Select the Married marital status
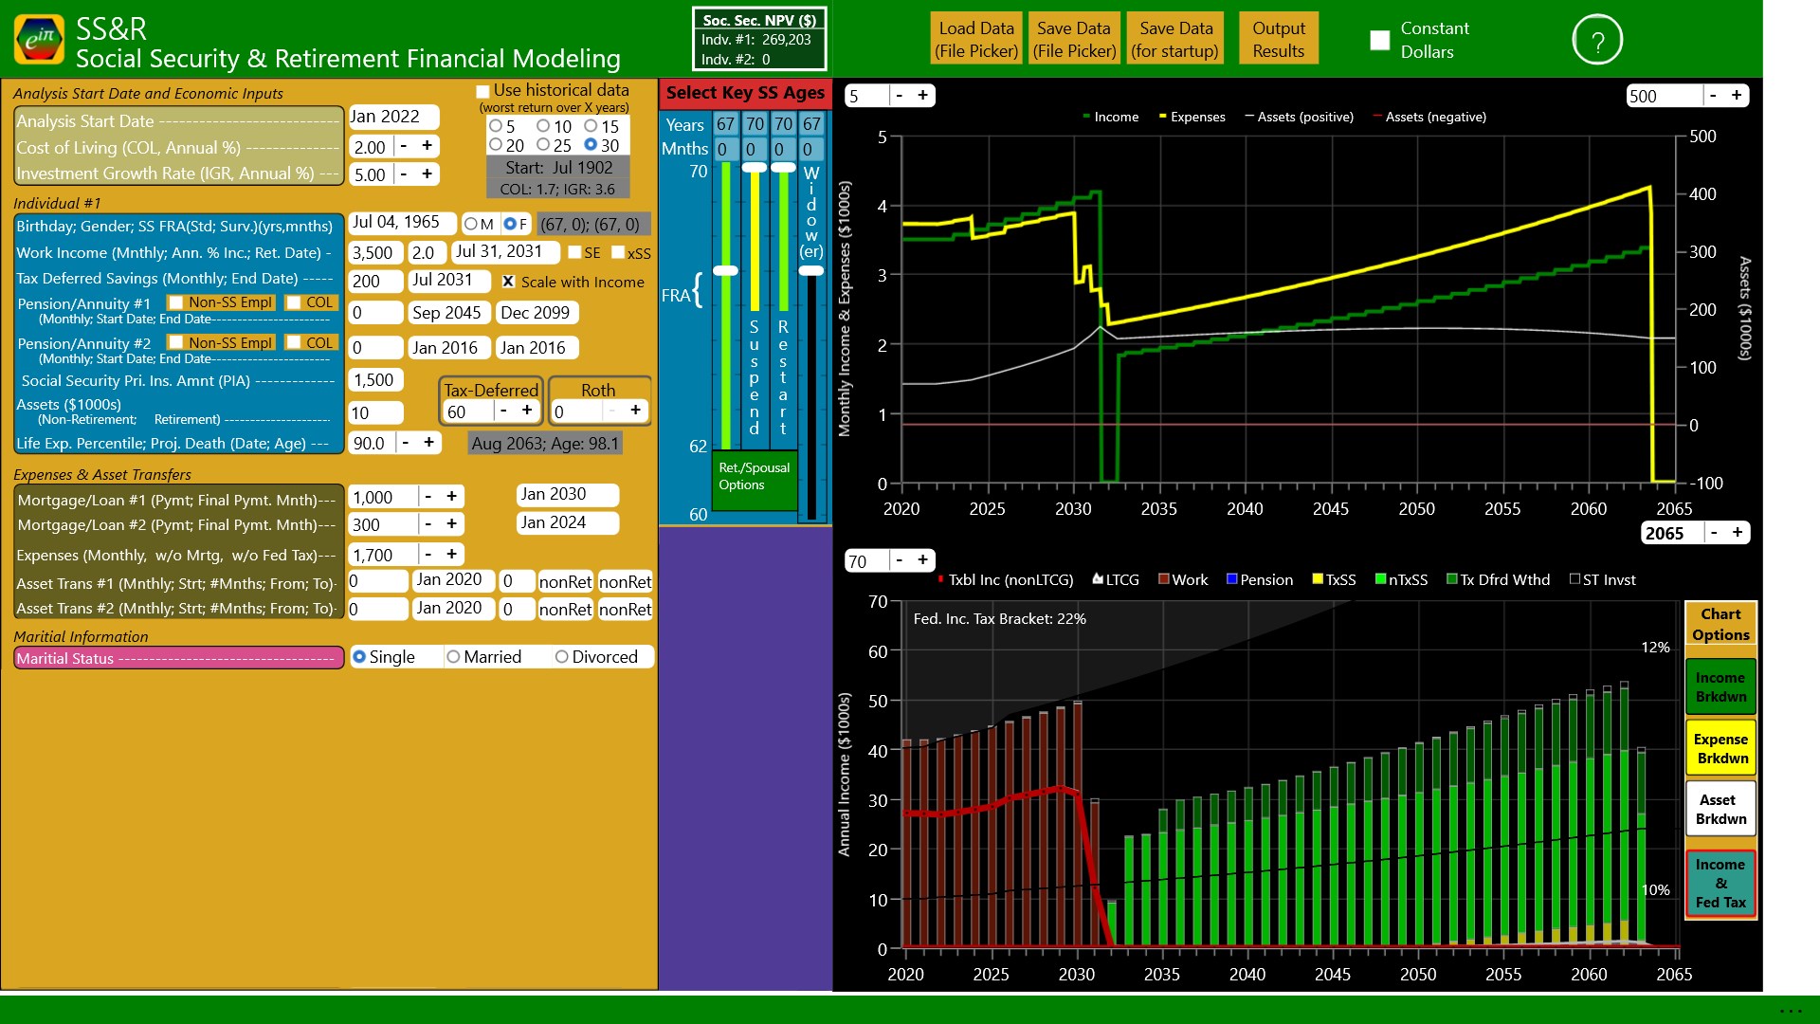The width and height of the screenshot is (1820, 1024). pyautogui.click(x=454, y=657)
